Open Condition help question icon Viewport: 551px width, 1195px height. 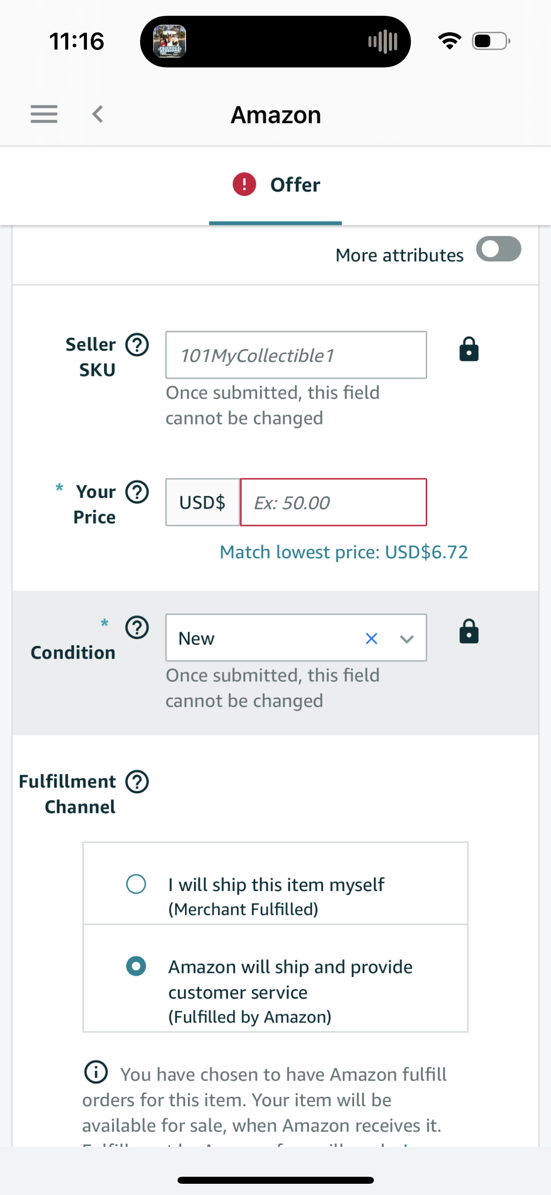pos(137,627)
